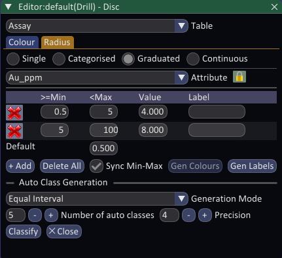Click the Label column header

coord(199,98)
